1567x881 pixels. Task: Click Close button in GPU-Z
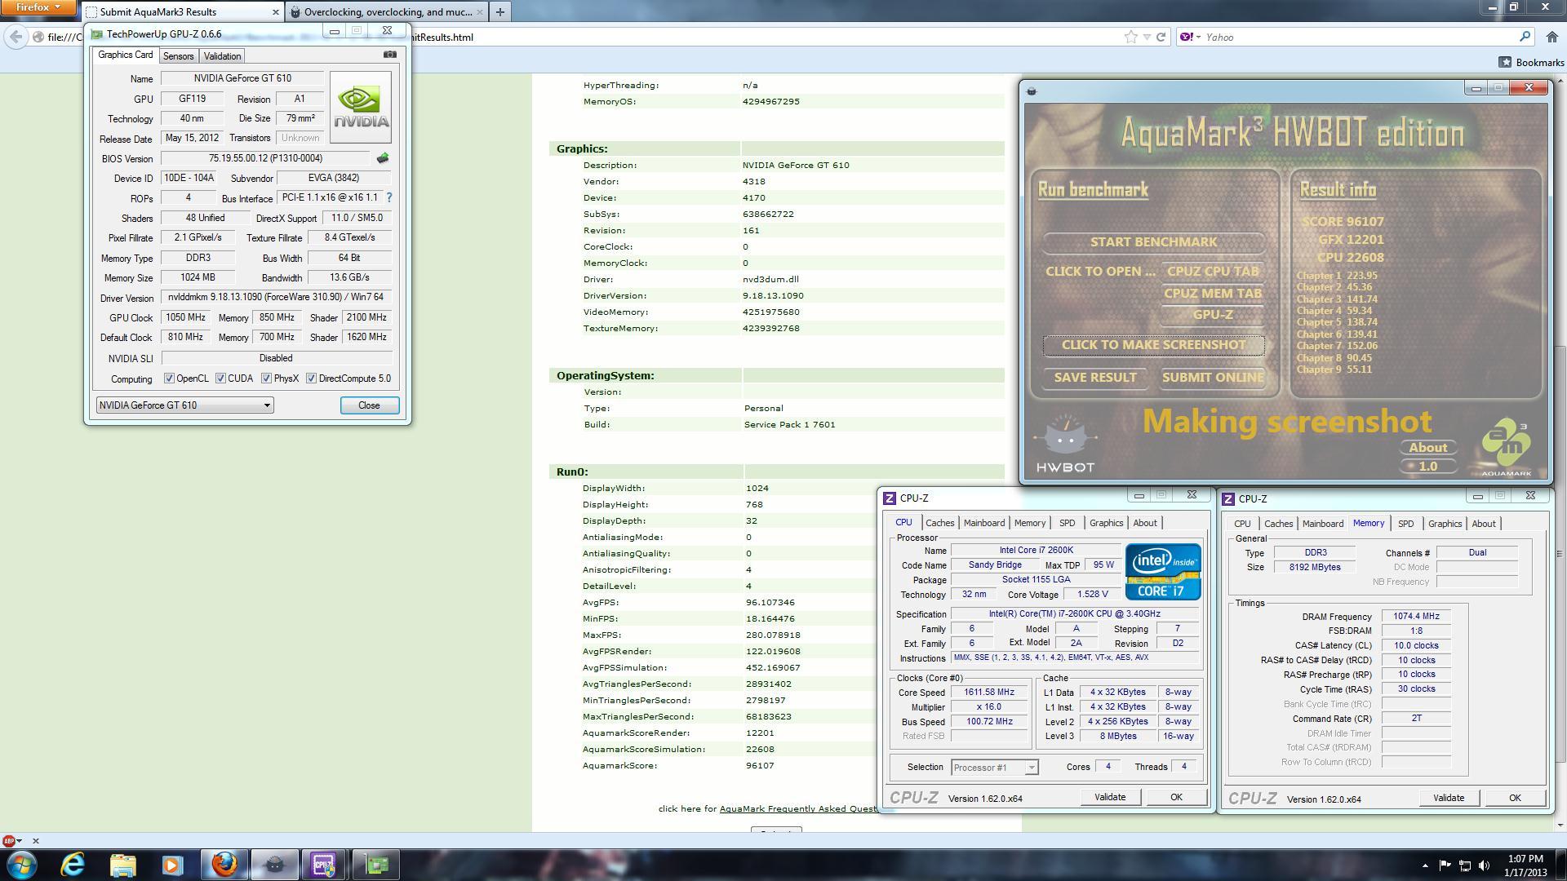369,405
